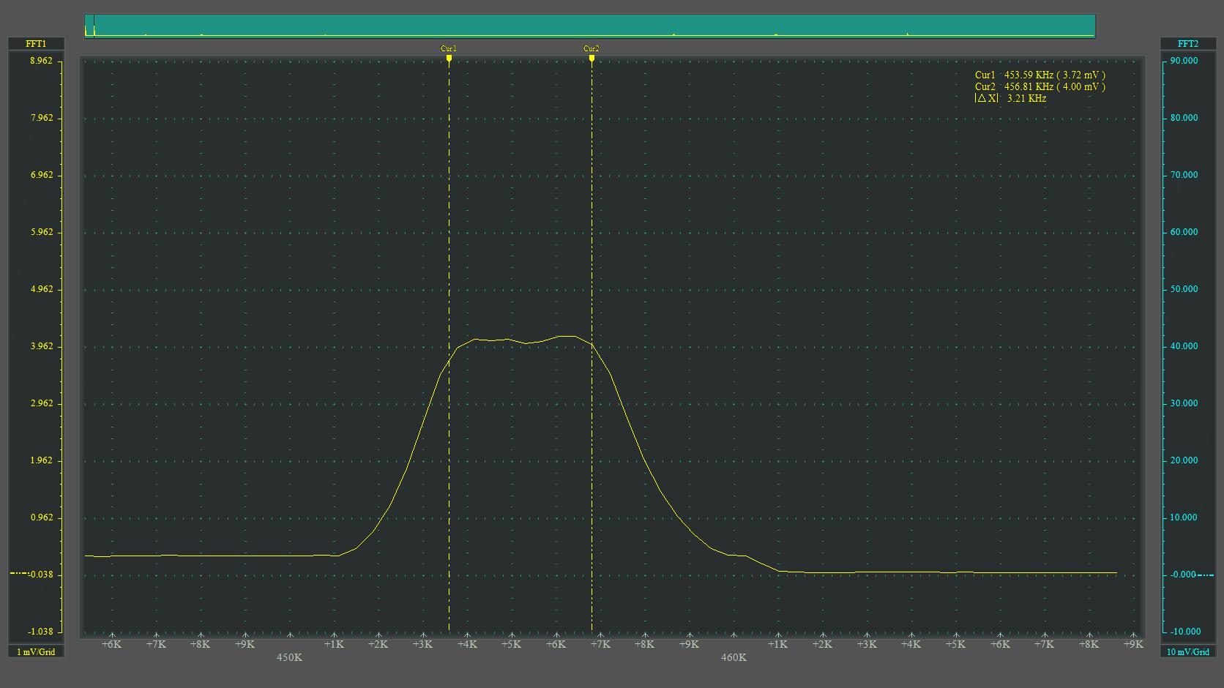Click the 0.962 value on FFT1 axis
1224x688 pixels.
41,517
